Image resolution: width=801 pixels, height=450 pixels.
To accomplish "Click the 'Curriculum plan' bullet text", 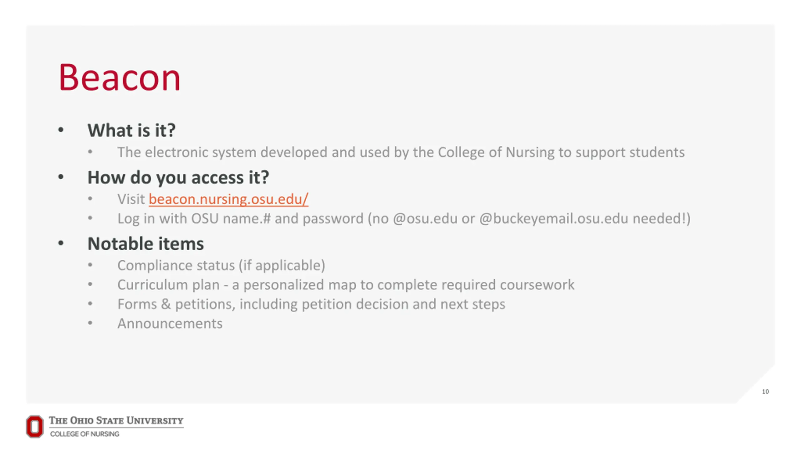I will 346,285.
